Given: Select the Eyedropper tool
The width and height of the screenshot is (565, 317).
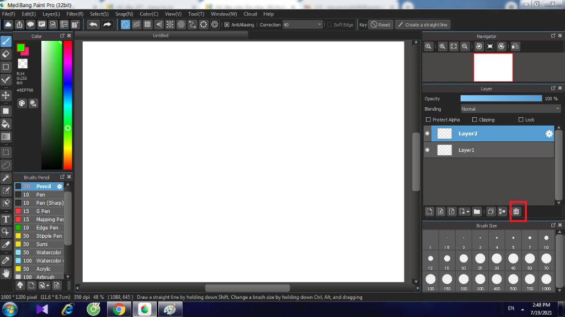Looking at the screenshot, I should [x=6, y=260].
